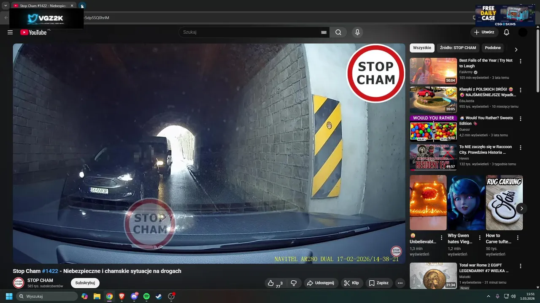Open Copilot from the taskbar

(x=85, y=296)
